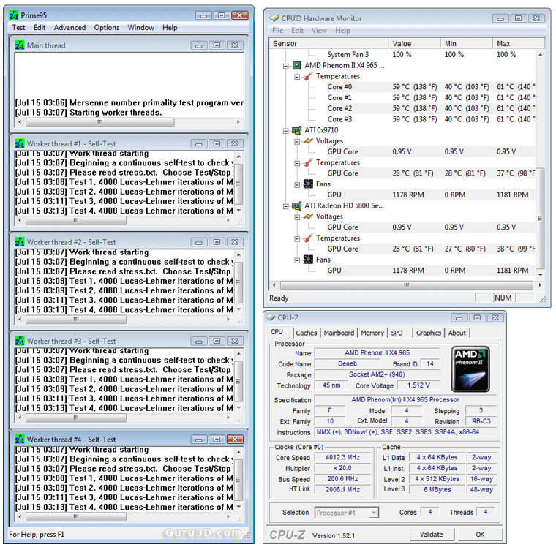
Task: Collapse the ATI 0x9710 device node
Action: click(286, 131)
